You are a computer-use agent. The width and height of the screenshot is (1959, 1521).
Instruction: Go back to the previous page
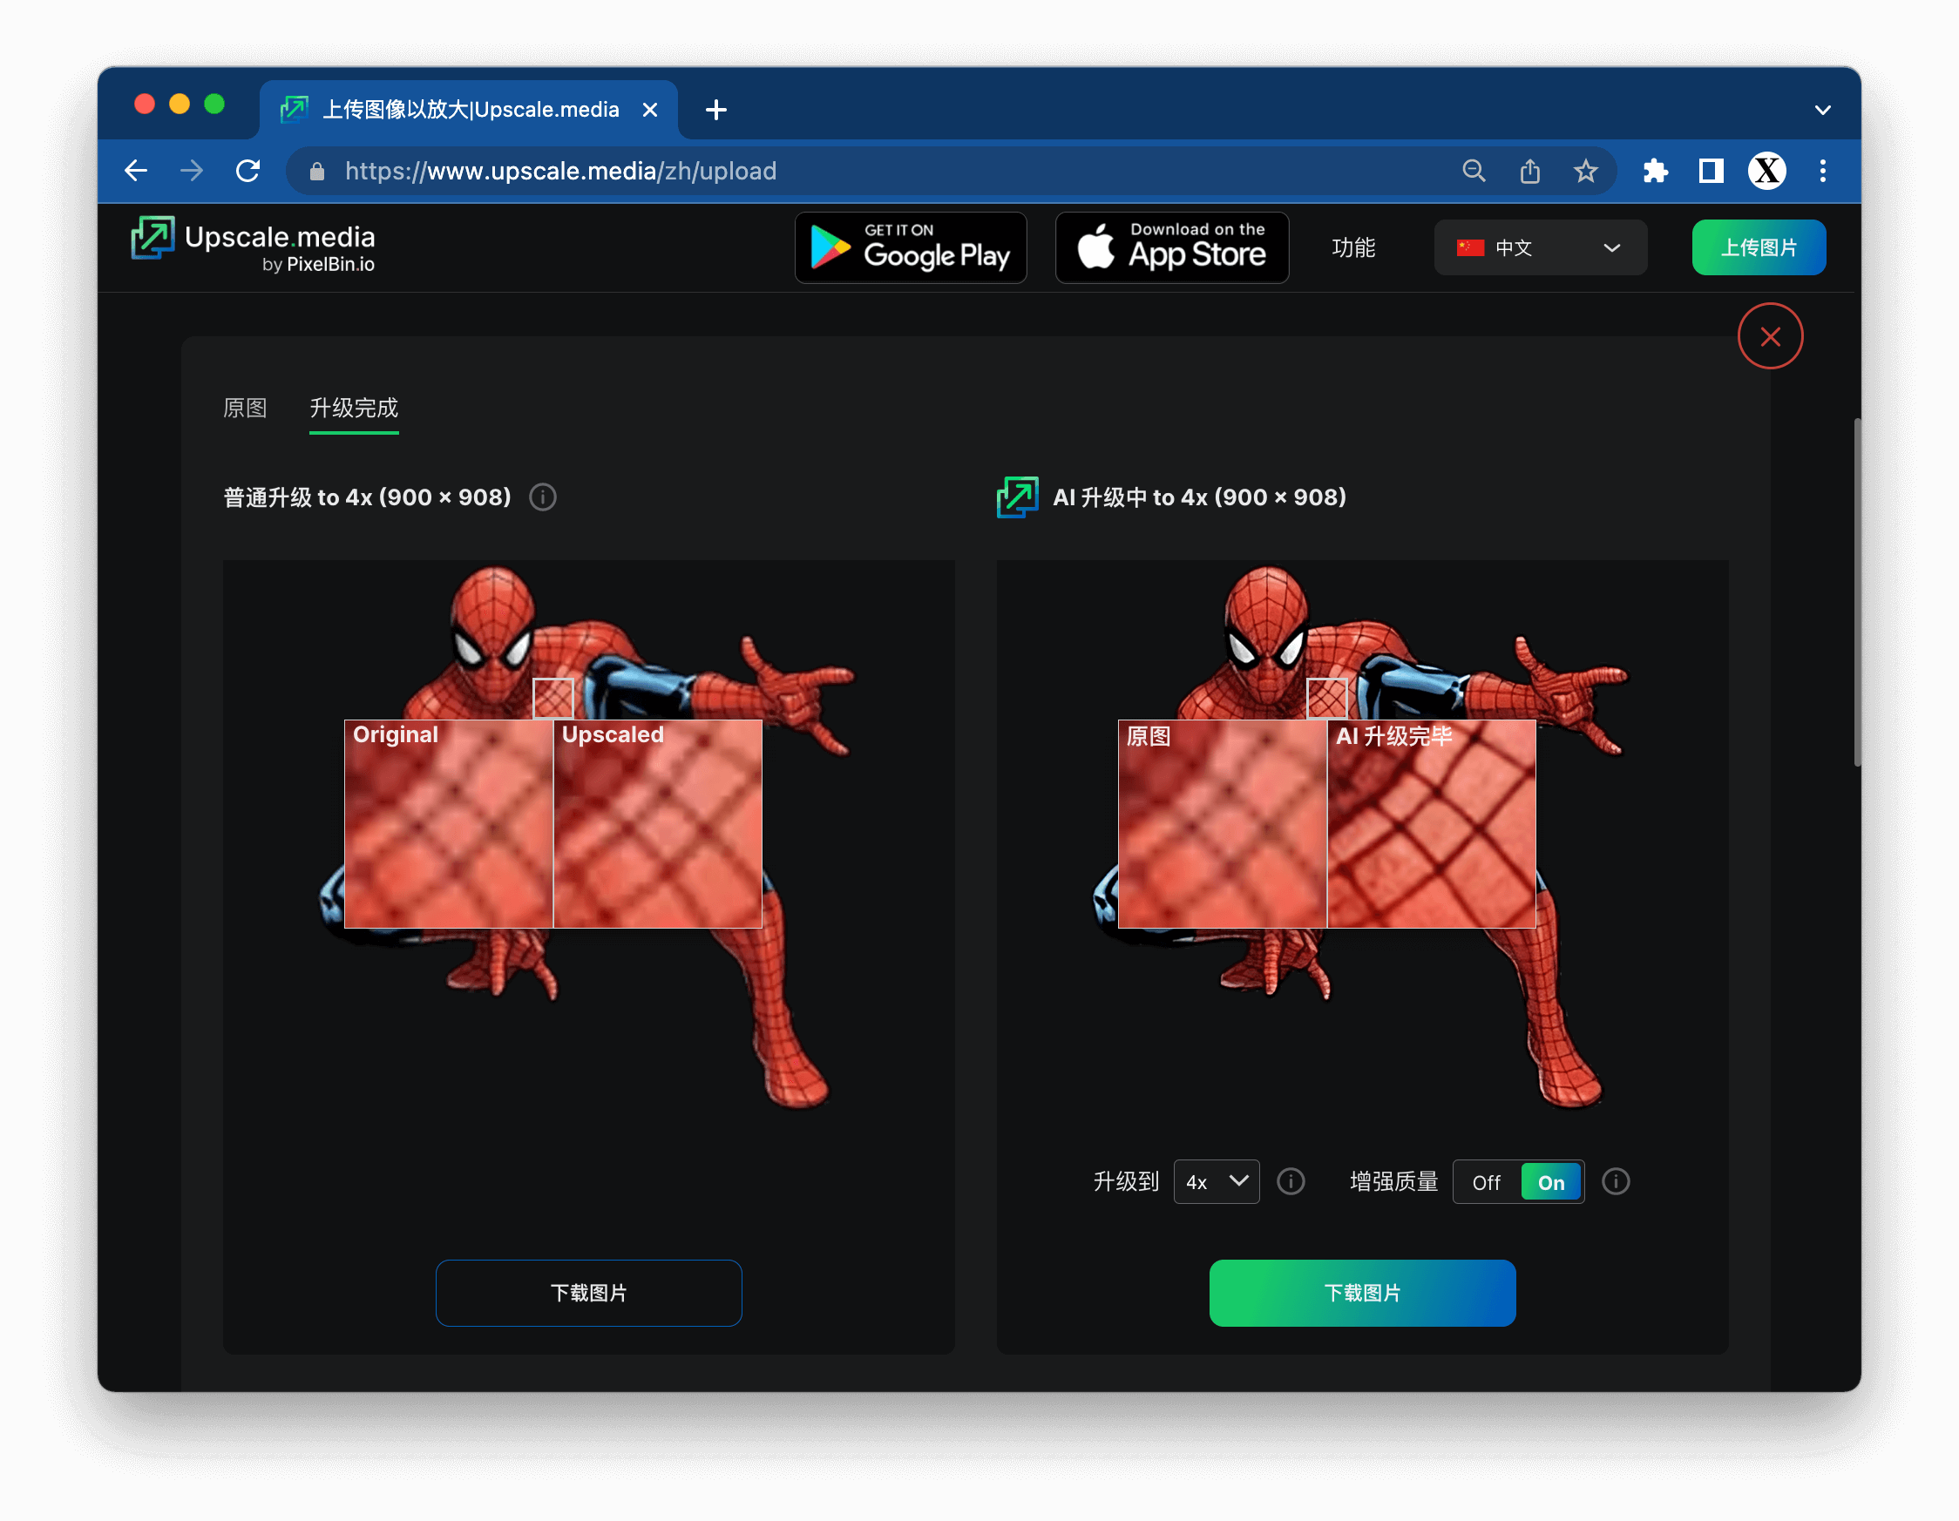click(x=135, y=171)
